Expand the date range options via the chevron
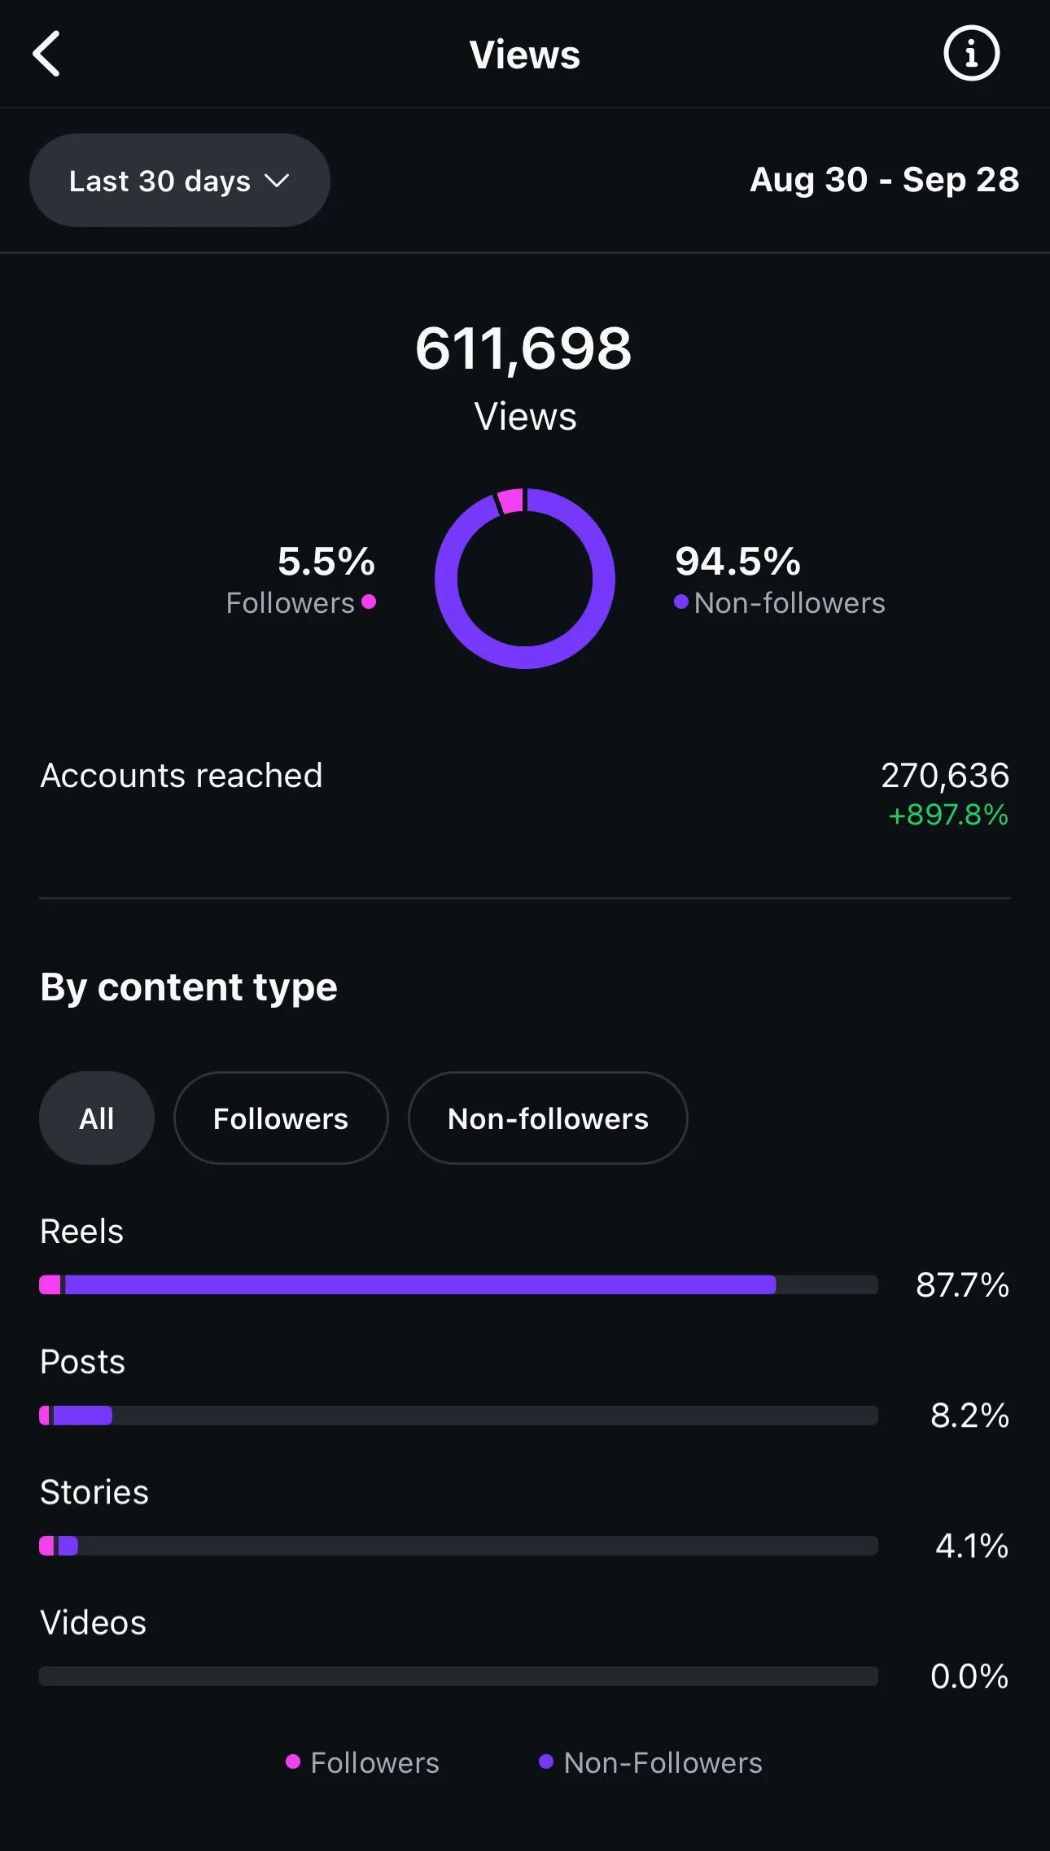The height and width of the screenshot is (1851, 1050). point(277,182)
